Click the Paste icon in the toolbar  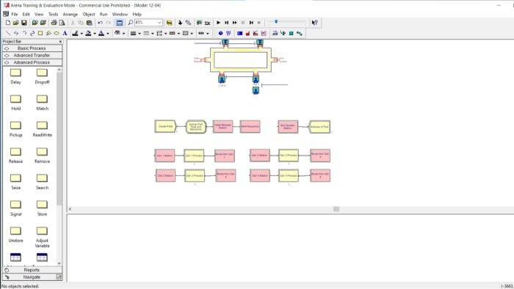pyautogui.click(x=89, y=23)
